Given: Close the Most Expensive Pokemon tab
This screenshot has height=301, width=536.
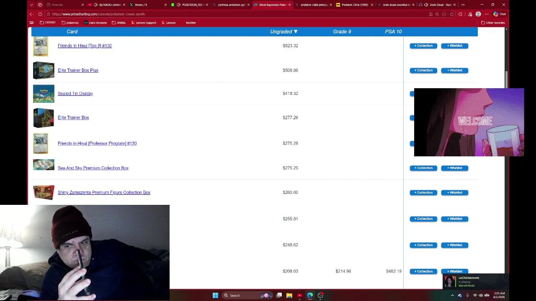Looking at the screenshot, I should click(289, 5).
